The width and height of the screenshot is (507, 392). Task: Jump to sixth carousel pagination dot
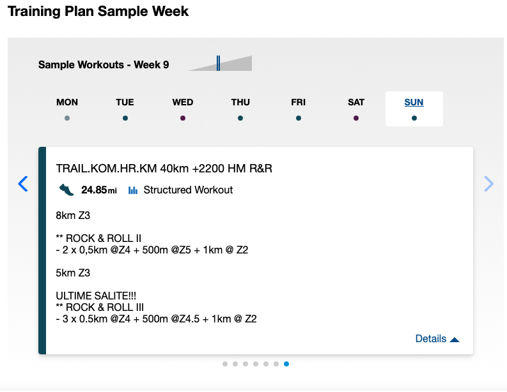point(276,364)
